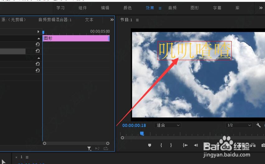The height and width of the screenshot is (164, 265).
Task: Switch to the 学习 workspace
Action: 60,8
